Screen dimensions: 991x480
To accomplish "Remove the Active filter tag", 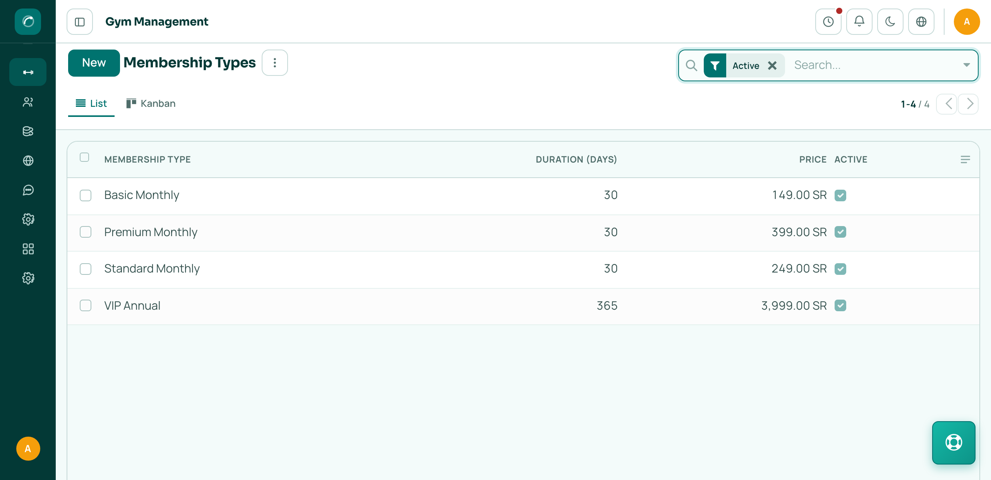I will [x=772, y=65].
